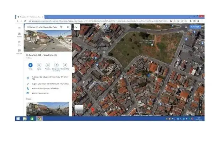Image resolution: width=223 pixels, height=157 pixels.
Task: Click the Compartilhar share icon
Action: click(x=65, y=65)
